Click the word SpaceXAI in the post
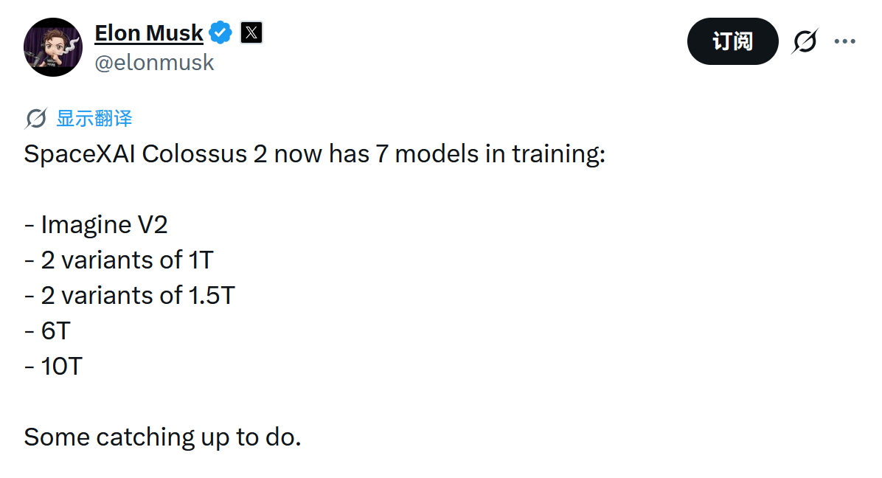This screenshot has width=882, height=478. point(80,154)
